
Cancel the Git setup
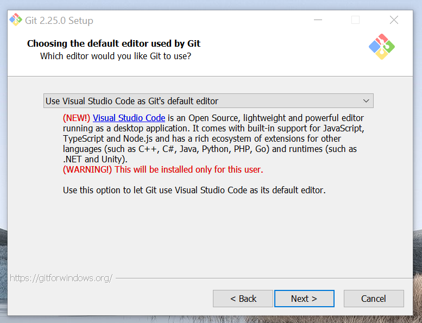pyautogui.click(x=374, y=299)
